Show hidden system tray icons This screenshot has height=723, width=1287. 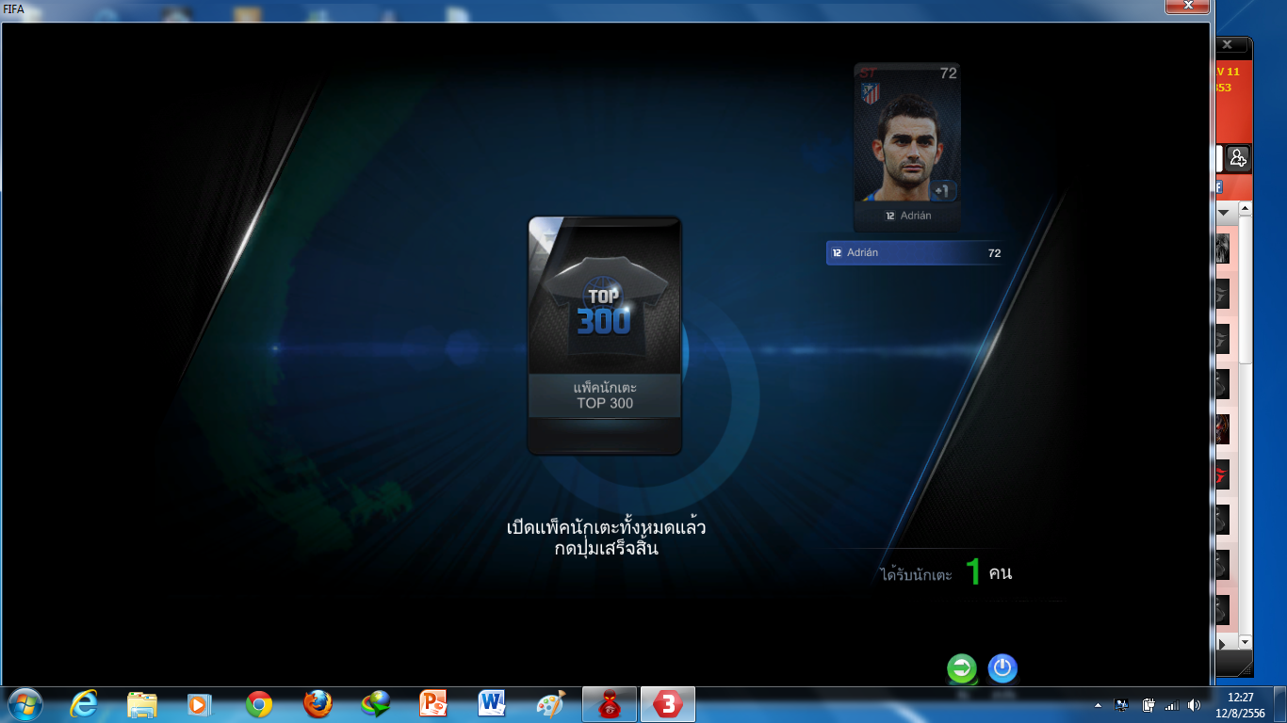(x=1098, y=704)
